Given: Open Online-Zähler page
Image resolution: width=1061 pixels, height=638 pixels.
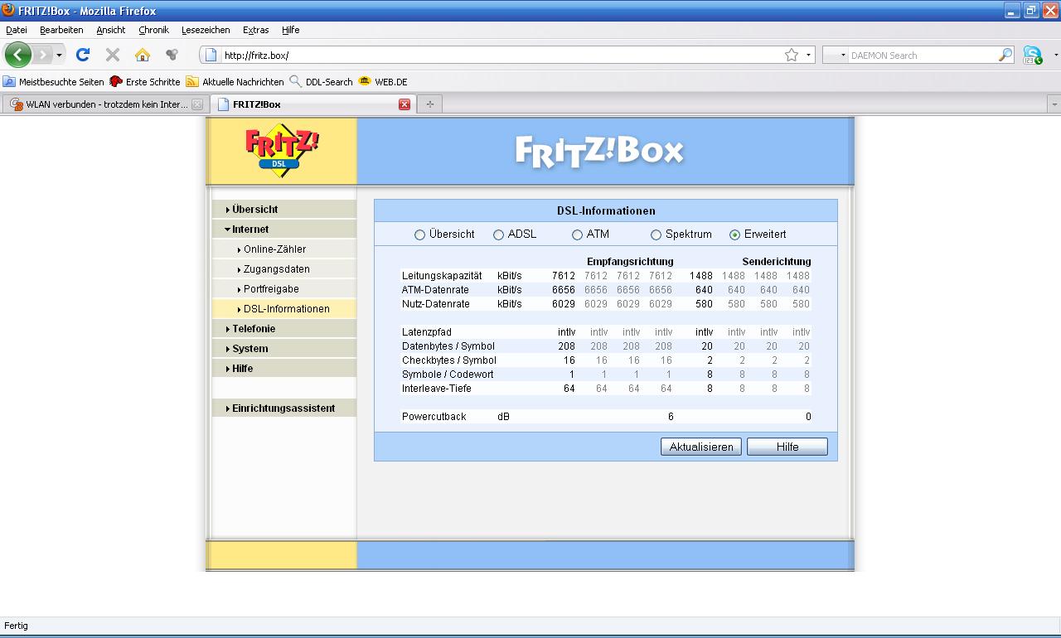Looking at the screenshot, I should [284, 249].
